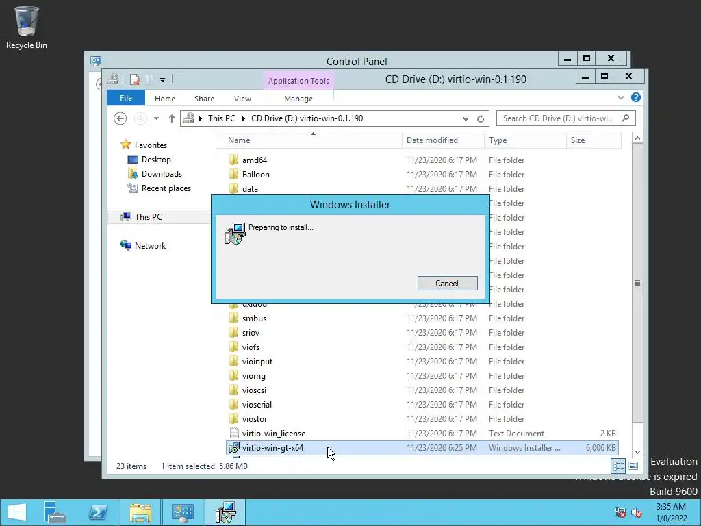The width and height of the screenshot is (701, 526).
Task: Click the taskbar clock and date
Action: (671, 512)
